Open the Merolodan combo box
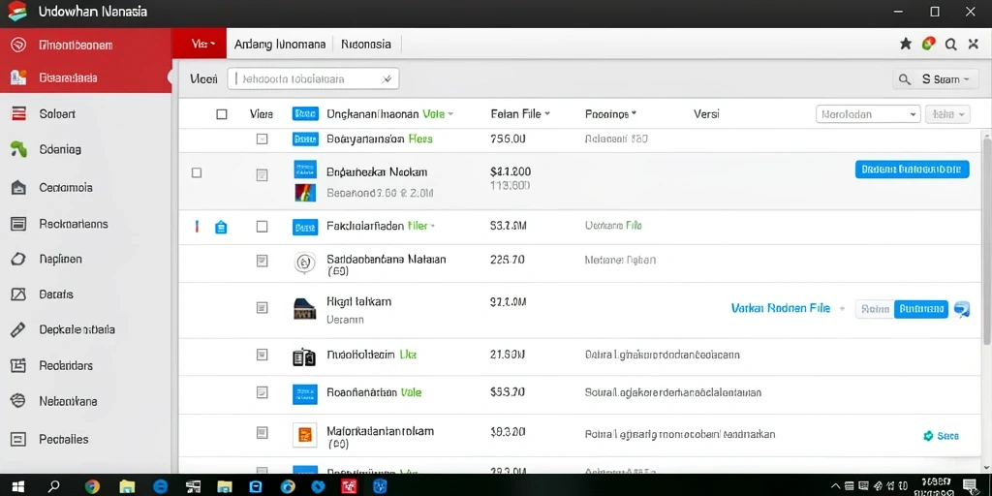This screenshot has width=992, height=496. click(x=868, y=114)
